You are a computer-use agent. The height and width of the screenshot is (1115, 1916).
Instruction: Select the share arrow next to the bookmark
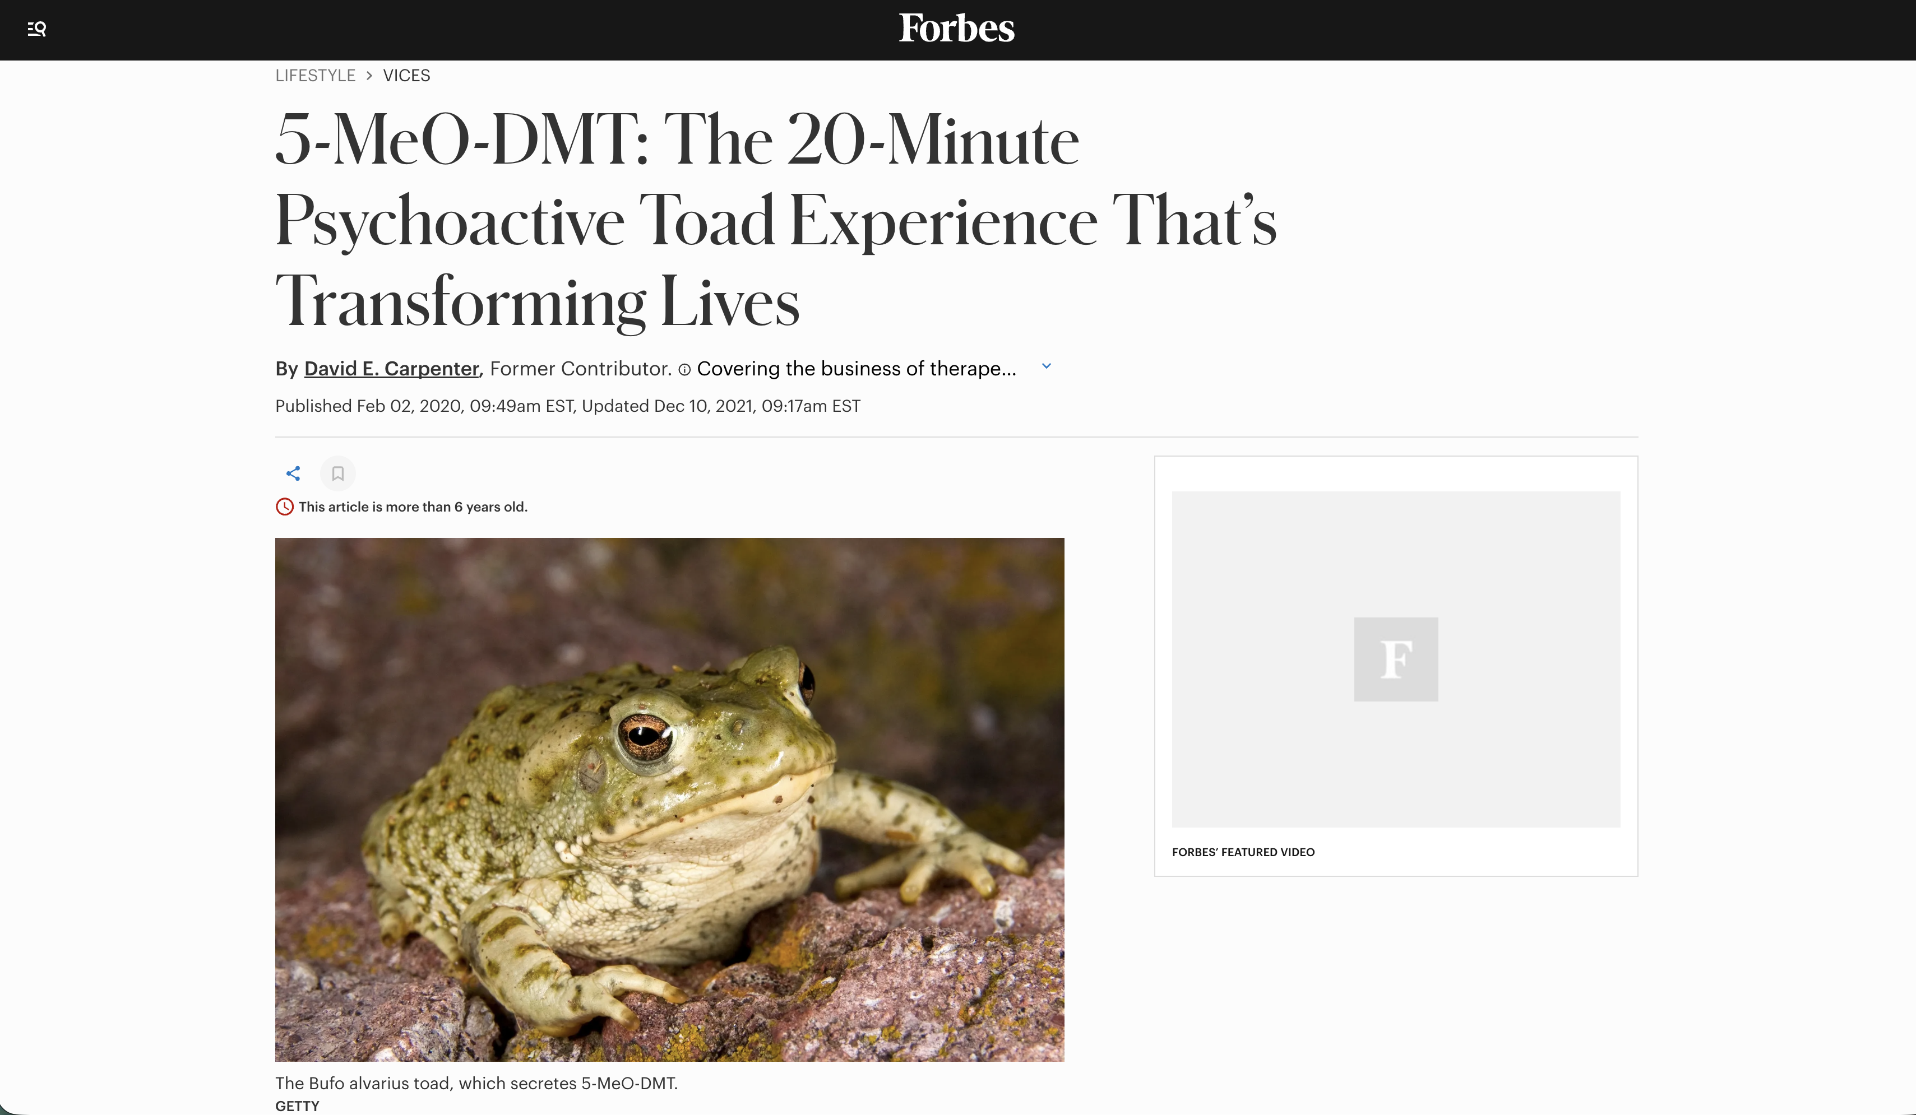pos(293,473)
